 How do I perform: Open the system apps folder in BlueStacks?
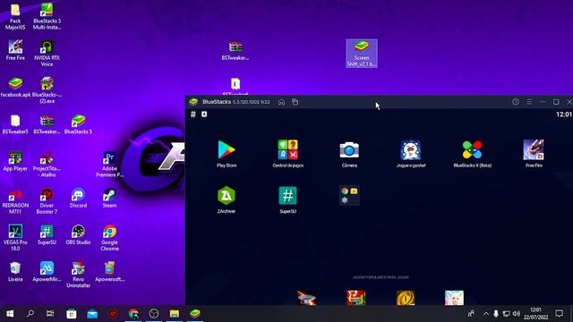point(349,196)
